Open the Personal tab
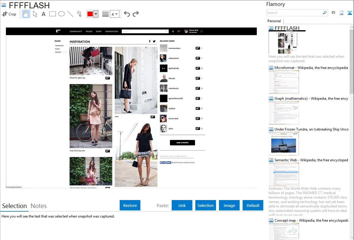 click(x=274, y=21)
